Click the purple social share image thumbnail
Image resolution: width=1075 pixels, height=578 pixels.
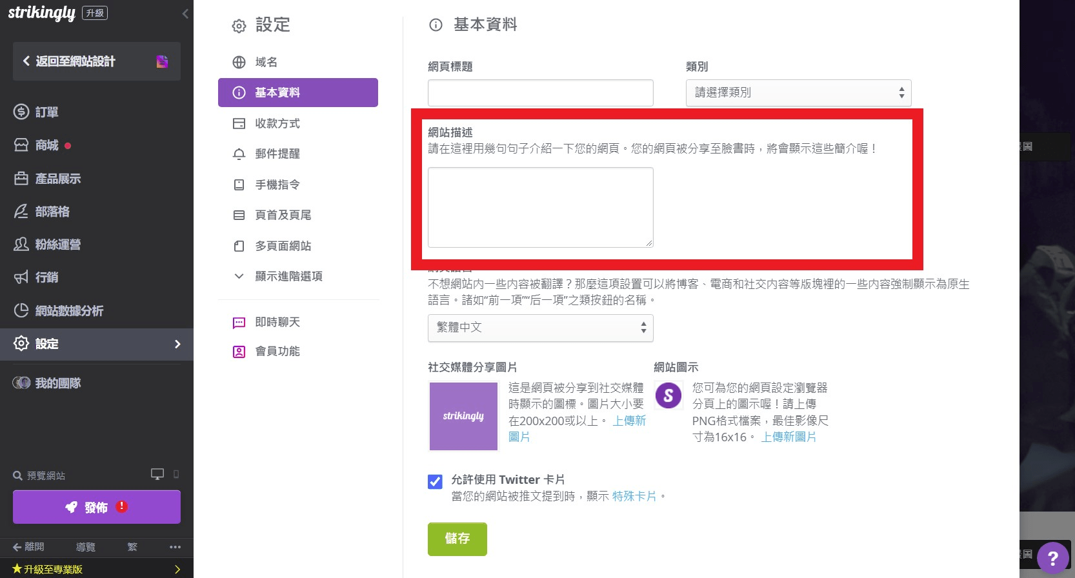click(x=463, y=416)
